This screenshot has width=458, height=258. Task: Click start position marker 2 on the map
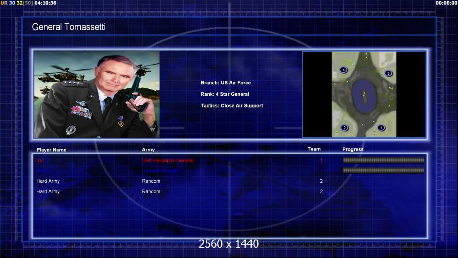coord(345,128)
